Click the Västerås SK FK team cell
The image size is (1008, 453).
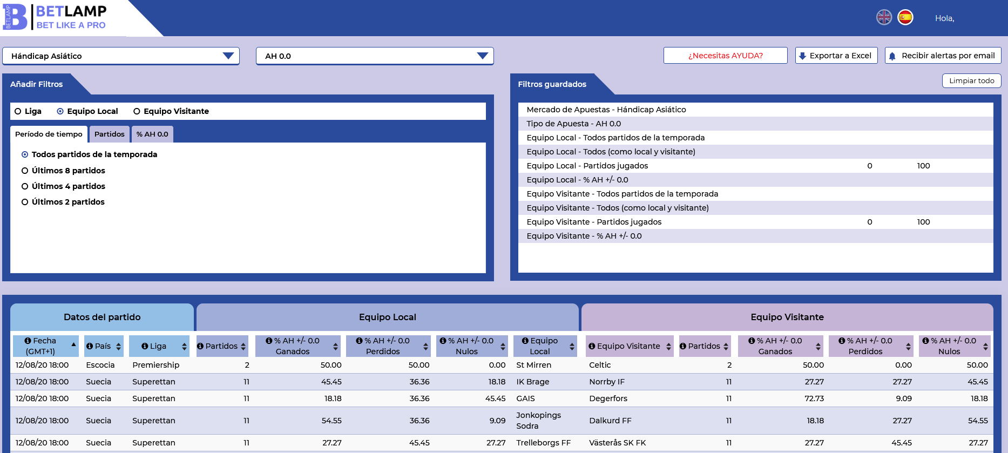(x=618, y=443)
